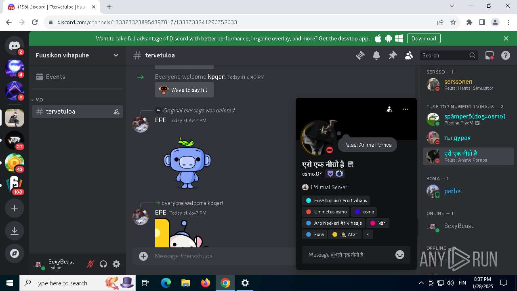
Task: Open Chrome extensions puzzle icon
Action: coord(469,22)
